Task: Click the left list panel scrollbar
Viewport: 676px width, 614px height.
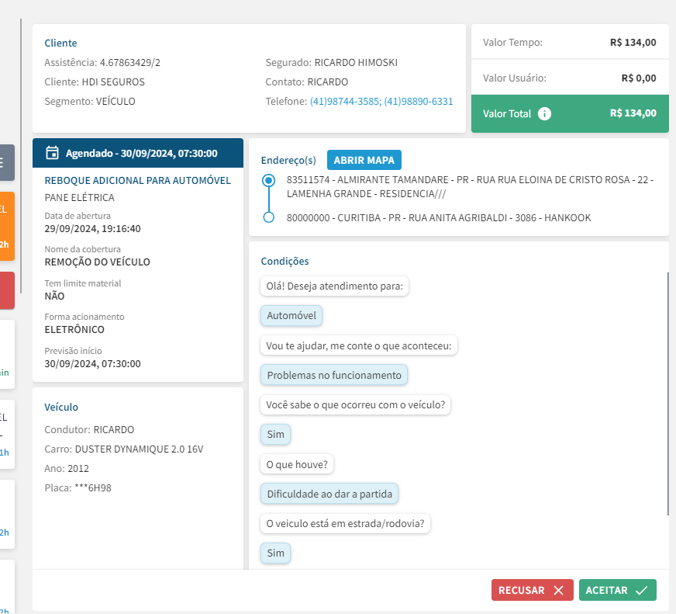Action: coord(21,155)
